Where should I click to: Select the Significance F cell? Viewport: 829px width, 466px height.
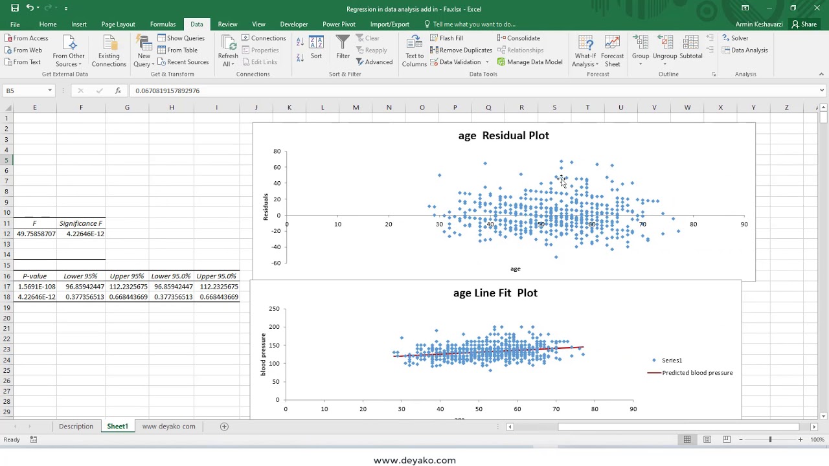pos(81,223)
